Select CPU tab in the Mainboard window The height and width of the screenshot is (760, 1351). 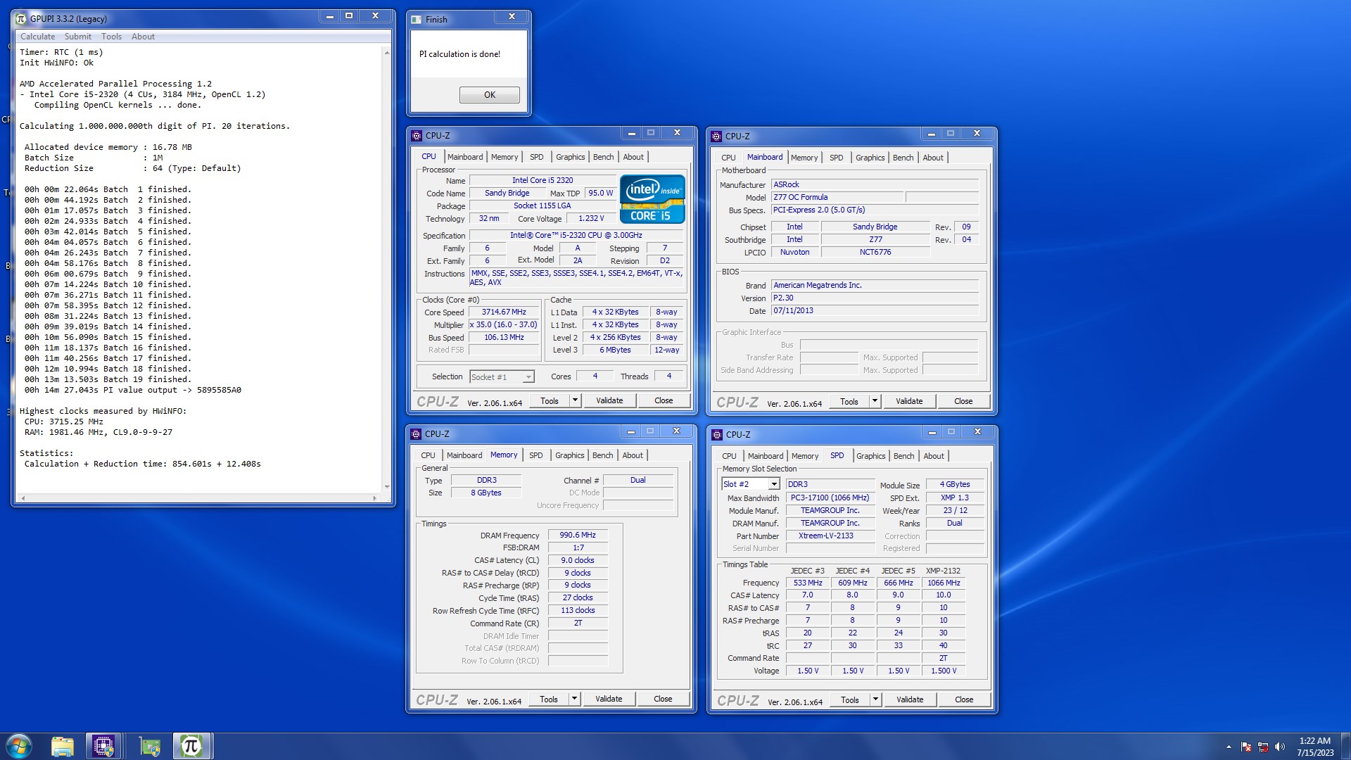[728, 158]
